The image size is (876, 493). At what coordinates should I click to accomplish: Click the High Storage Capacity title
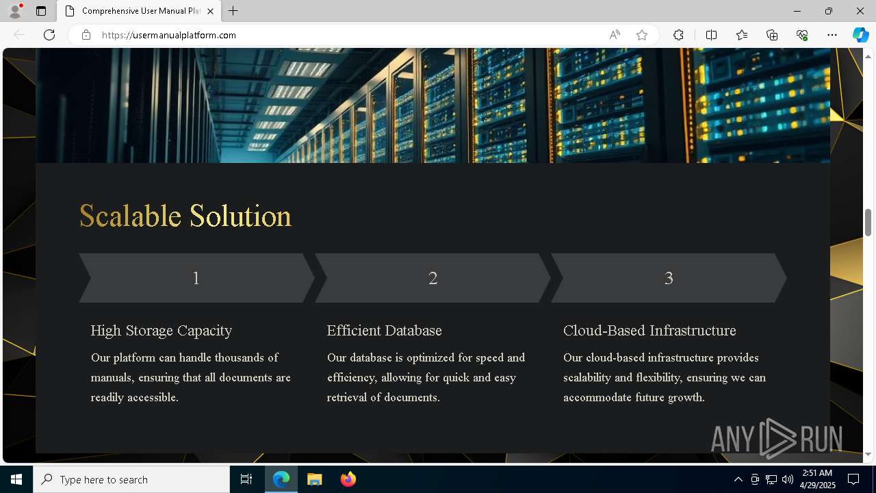(x=162, y=330)
